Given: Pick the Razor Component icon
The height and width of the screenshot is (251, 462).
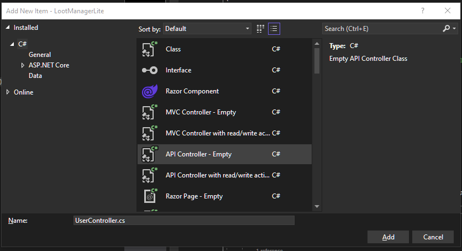Looking at the screenshot, I should coord(150,91).
